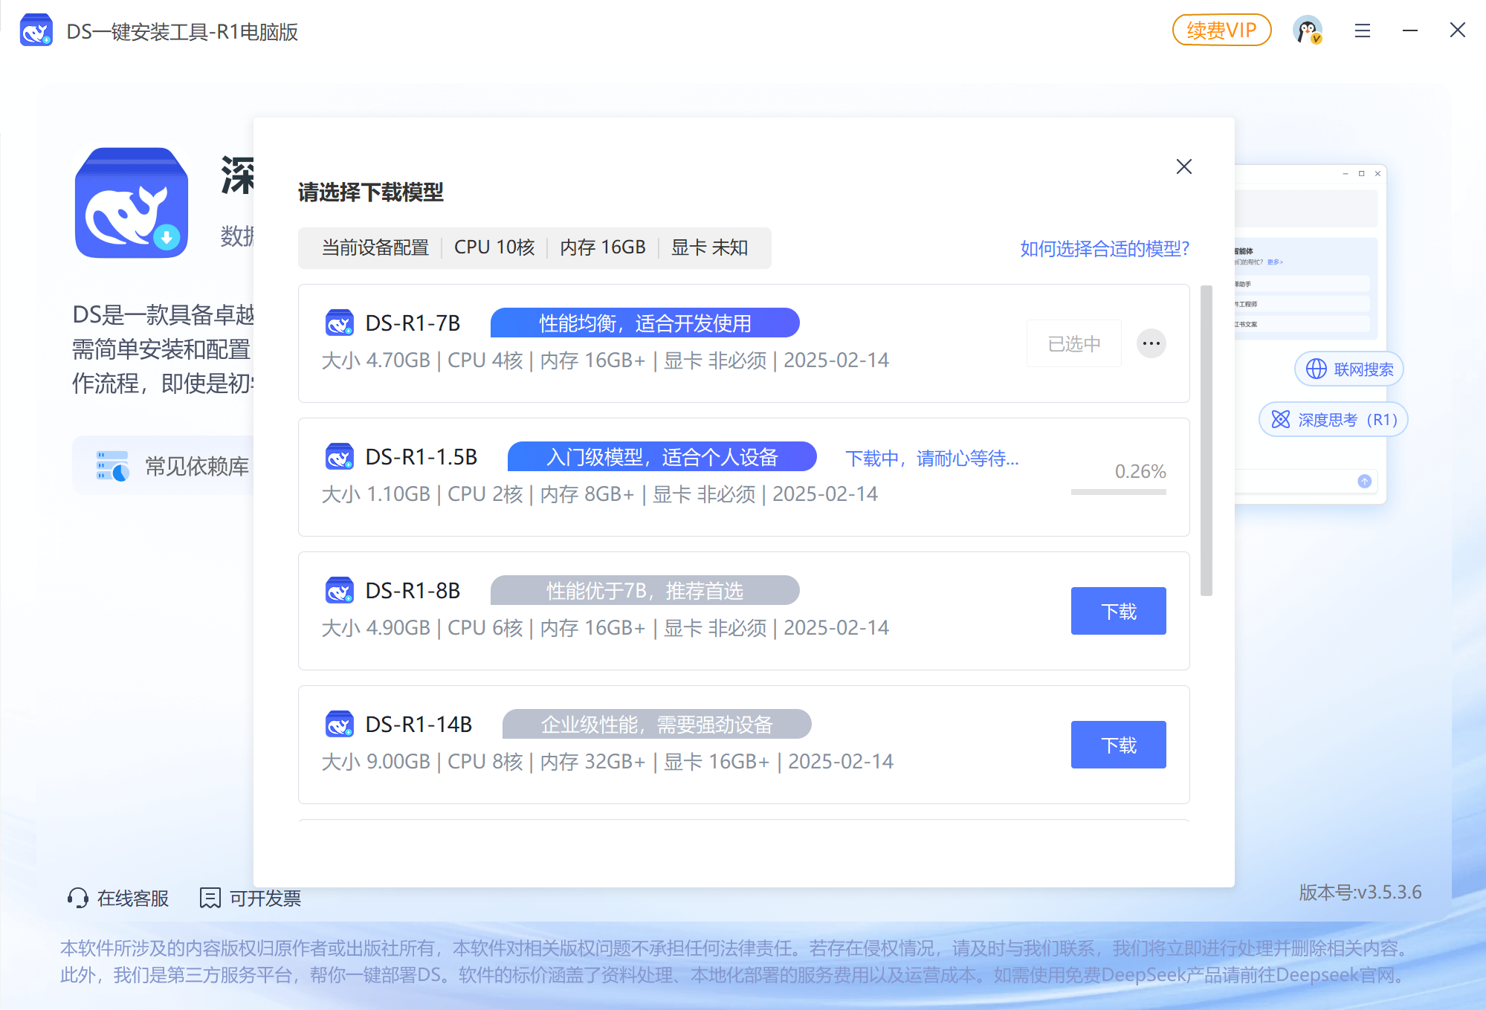Click the DS-R1-8B model name
This screenshot has height=1010, width=1486.
pyautogui.click(x=413, y=591)
